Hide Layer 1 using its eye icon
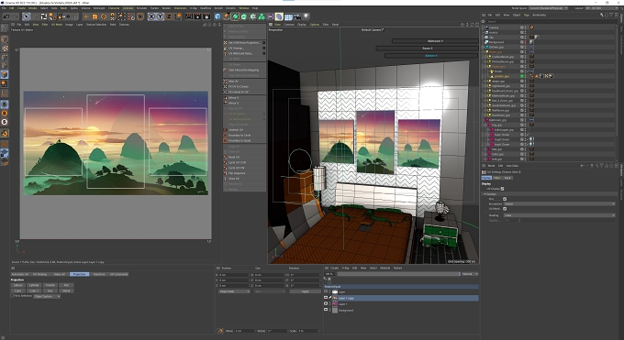This screenshot has width=624, height=340. [x=326, y=303]
